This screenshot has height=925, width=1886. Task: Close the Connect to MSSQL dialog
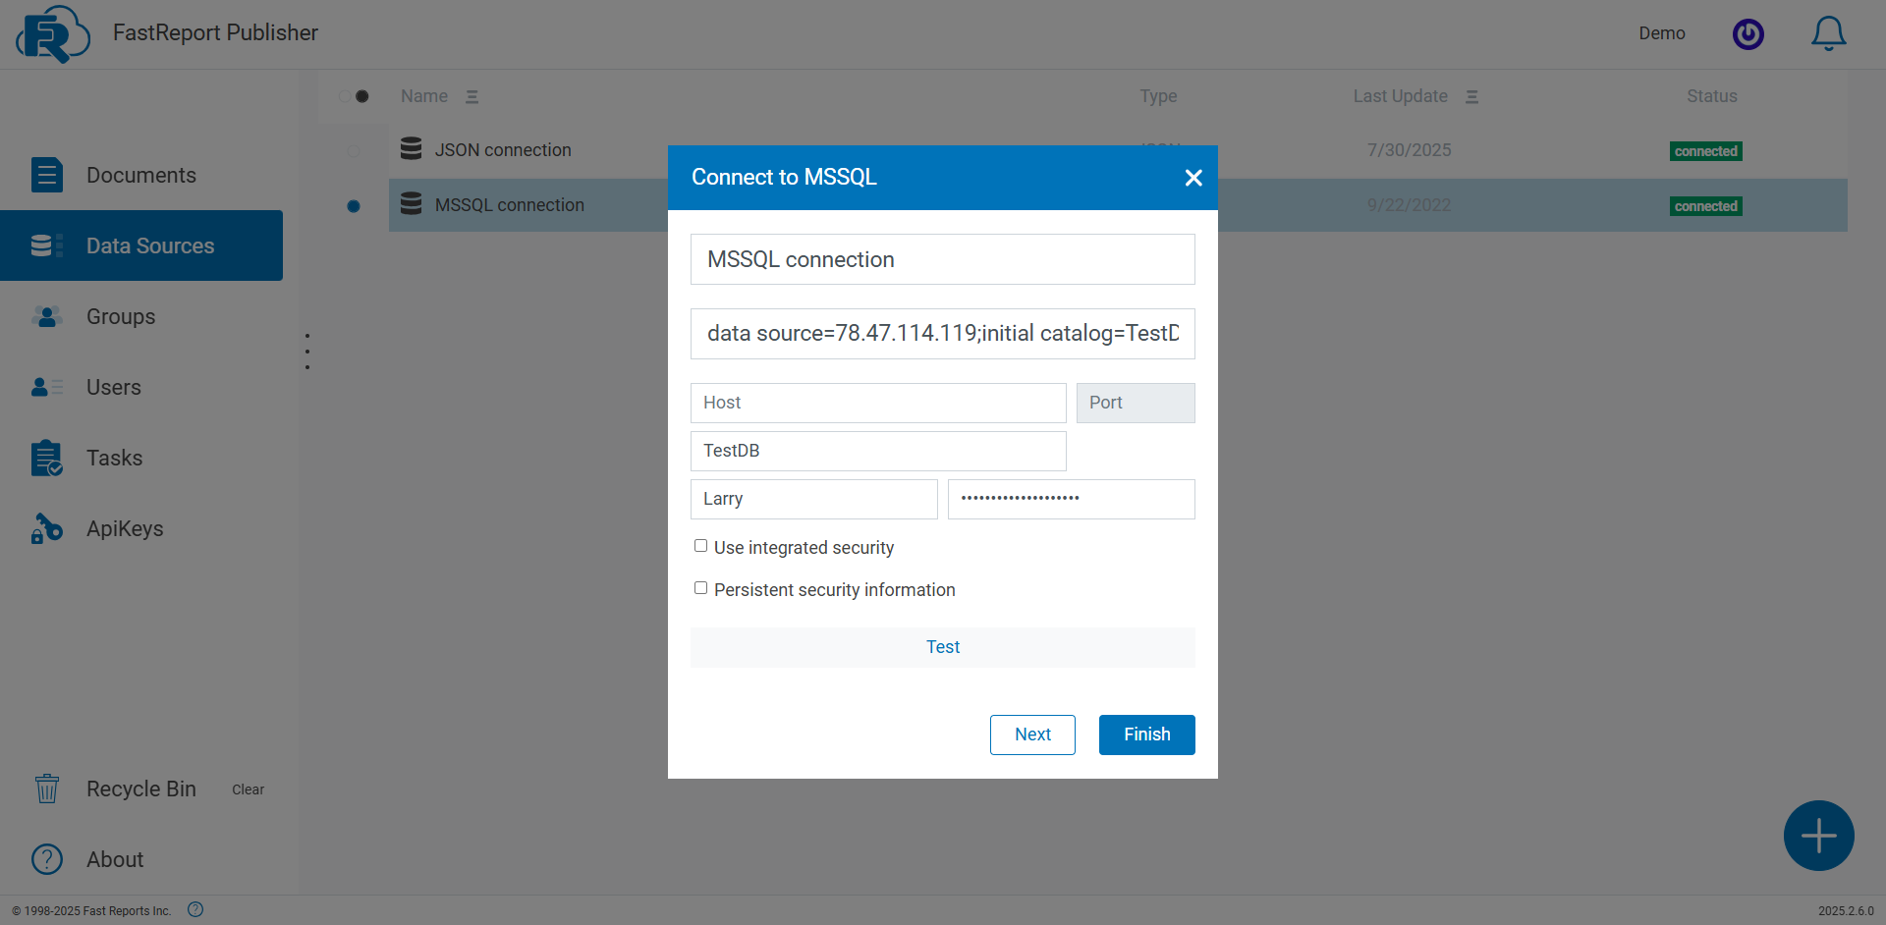(1193, 178)
